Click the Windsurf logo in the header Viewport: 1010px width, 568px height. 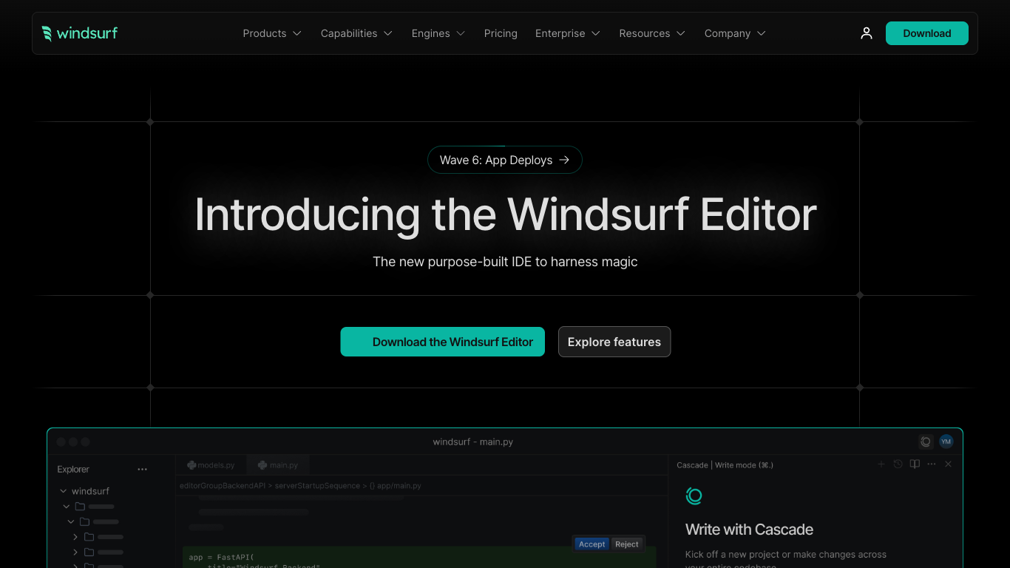click(x=80, y=33)
